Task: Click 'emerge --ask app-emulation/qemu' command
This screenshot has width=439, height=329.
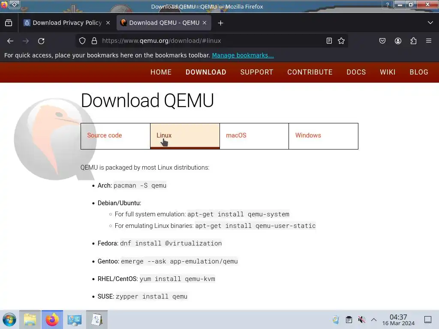Action: point(179,261)
